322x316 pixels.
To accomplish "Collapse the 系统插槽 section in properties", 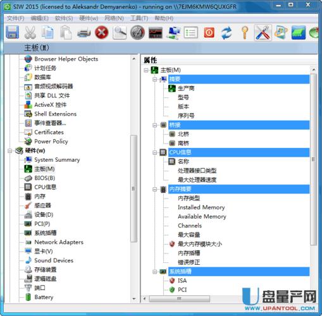I will (155, 272).
